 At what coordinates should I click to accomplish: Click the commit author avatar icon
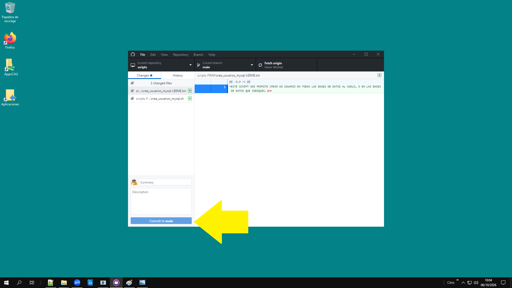[134, 182]
